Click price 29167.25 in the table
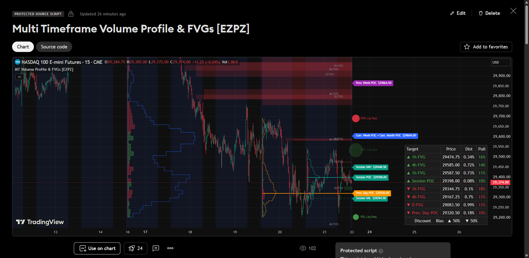This screenshot has width=529, height=258. coord(451,197)
